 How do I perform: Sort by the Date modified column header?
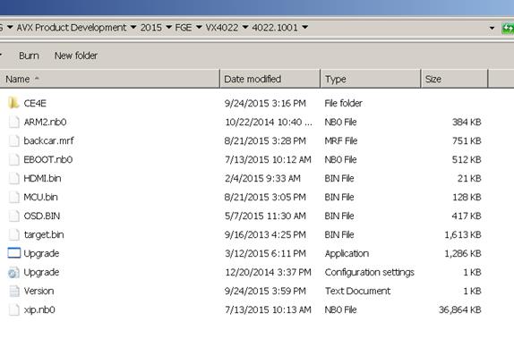coord(270,79)
